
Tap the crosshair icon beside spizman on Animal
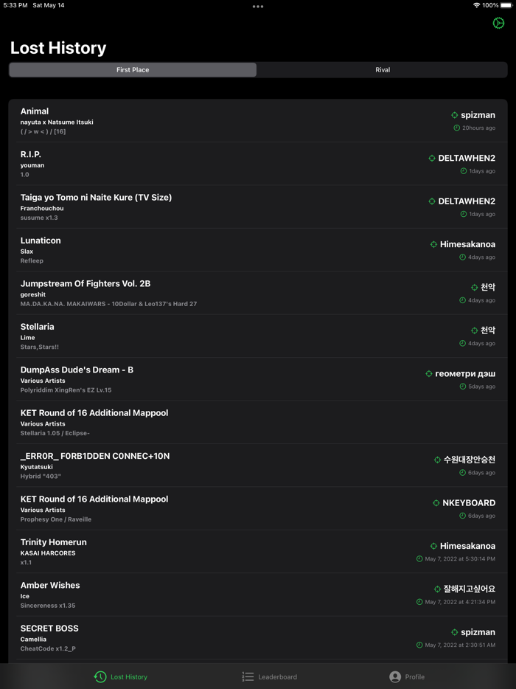point(455,115)
